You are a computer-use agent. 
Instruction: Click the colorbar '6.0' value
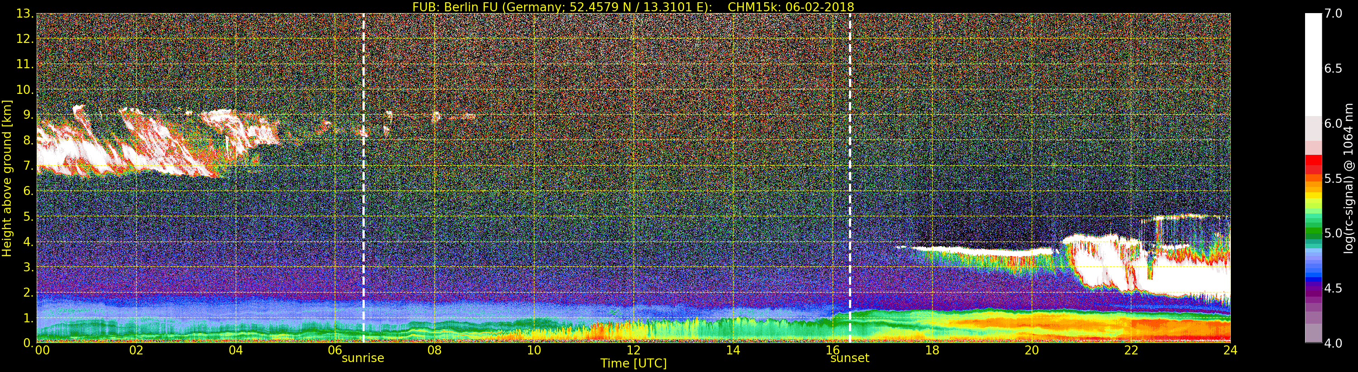pyautogui.click(x=1333, y=124)
